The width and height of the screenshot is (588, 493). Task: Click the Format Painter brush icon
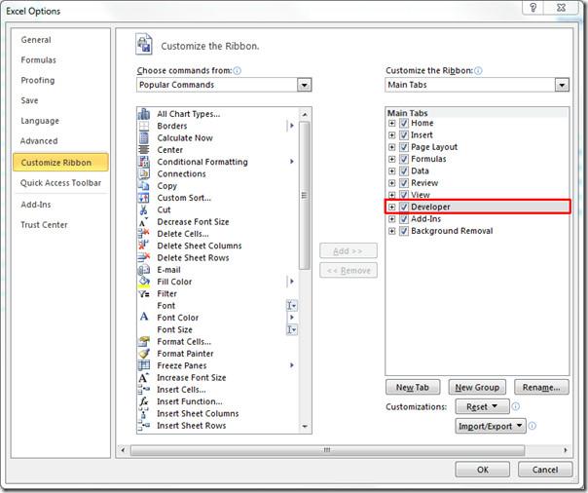(144, 354)
